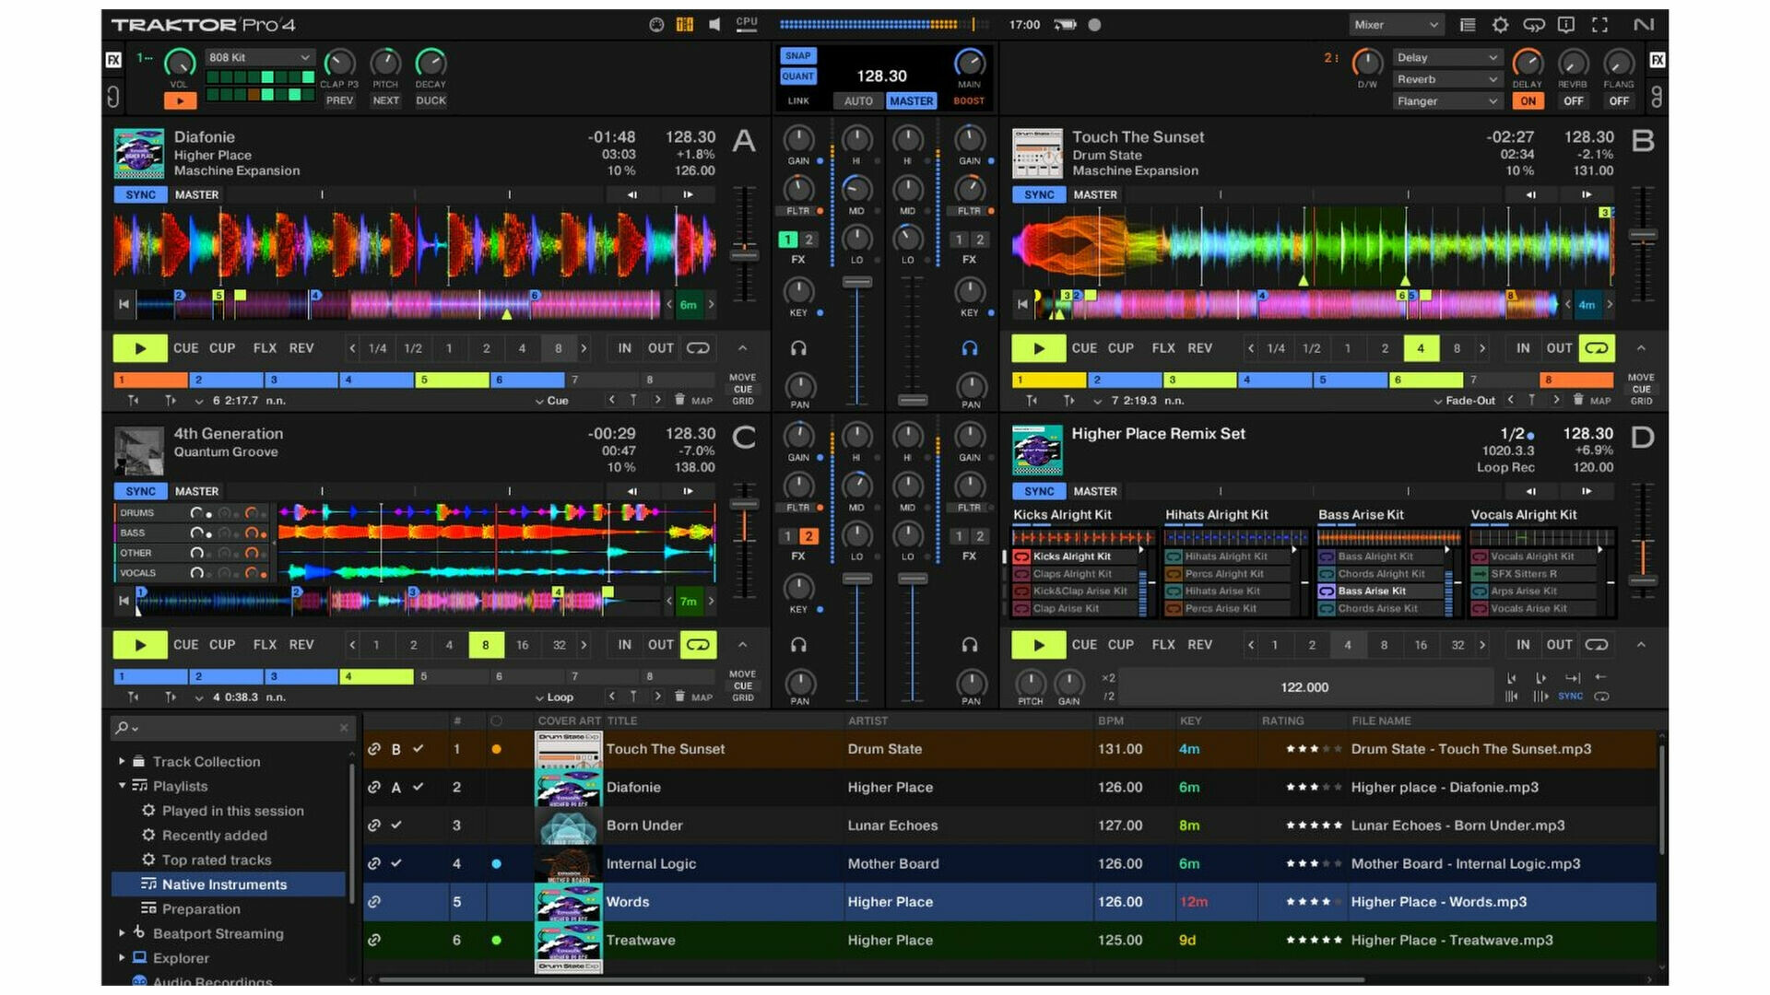The width and height of the screenshot is (1770, 995).
Task: Open the browser layout list icon in header
Action: point(1468,25)
